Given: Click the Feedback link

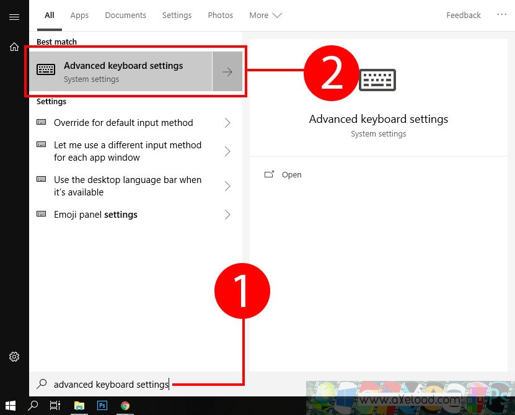Looking at the screenshot, I should tap(464, 16).
